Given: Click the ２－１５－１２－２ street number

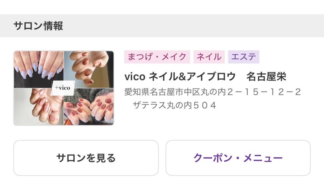Looking at the screenshot, I should pyautogui.click(x=264, y=92).
